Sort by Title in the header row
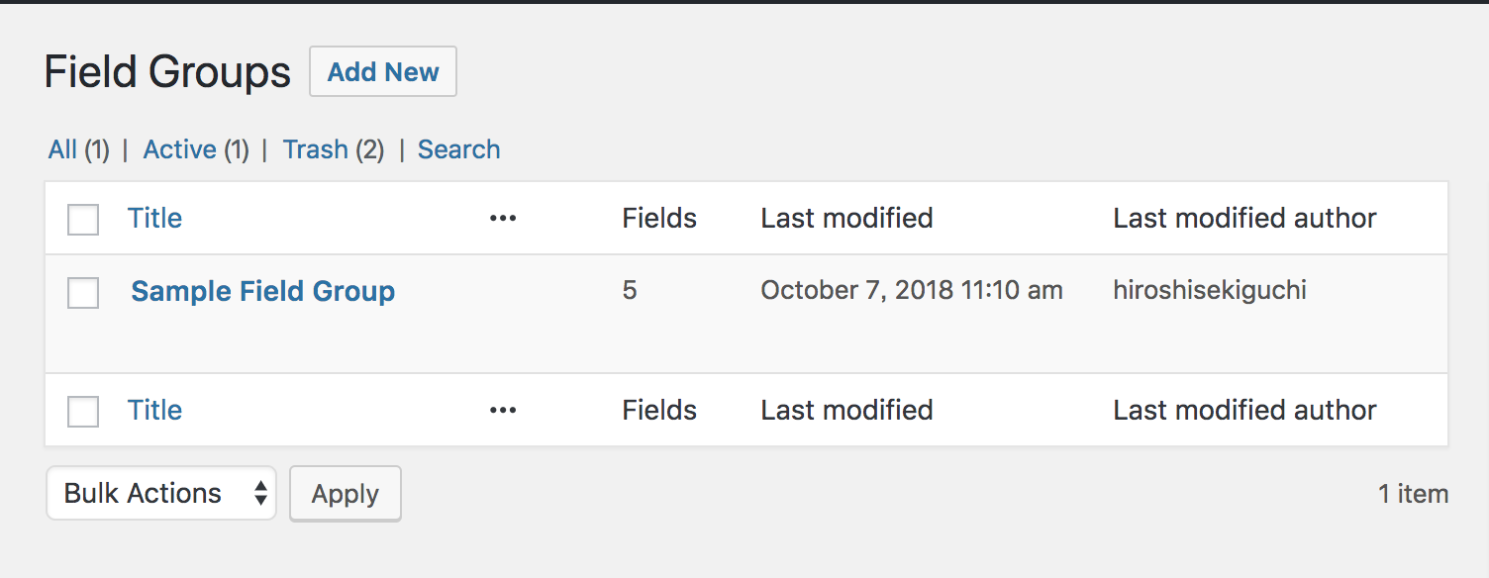 pos(155,218)
